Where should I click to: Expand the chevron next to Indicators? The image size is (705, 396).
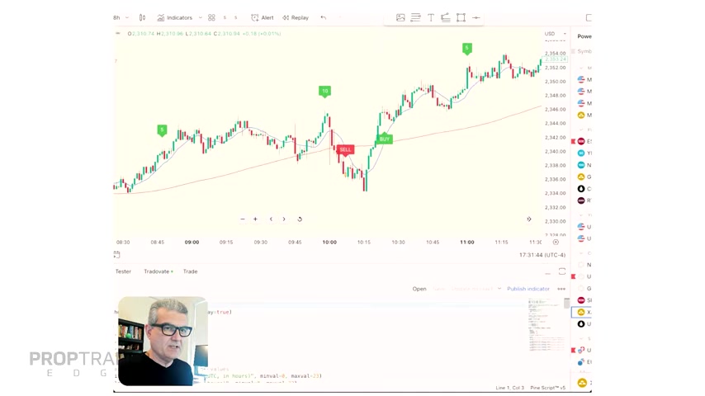(x=200, y=17)
